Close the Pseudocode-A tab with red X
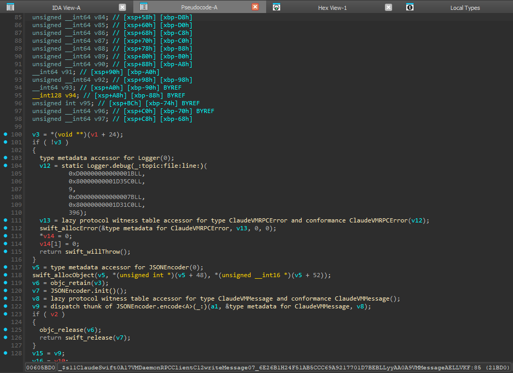The height and width of the screenshot is (373, 513). point(255,7)
